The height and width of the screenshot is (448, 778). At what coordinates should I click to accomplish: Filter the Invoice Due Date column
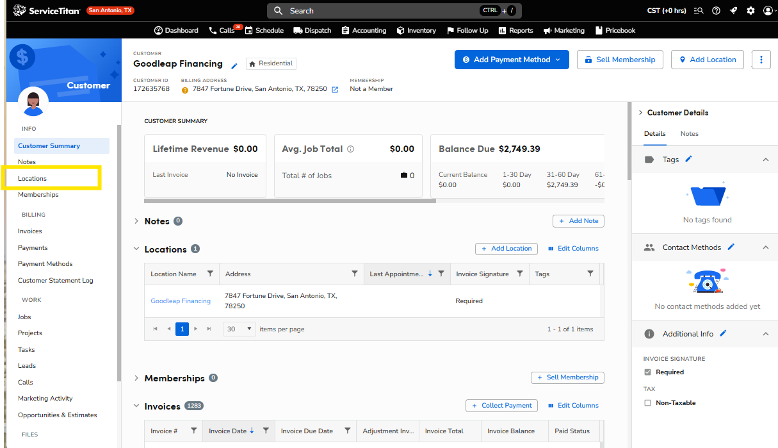coord(347,431)
